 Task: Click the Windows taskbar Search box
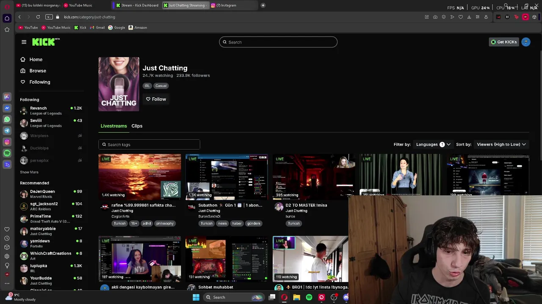click(x=234, y=297)
